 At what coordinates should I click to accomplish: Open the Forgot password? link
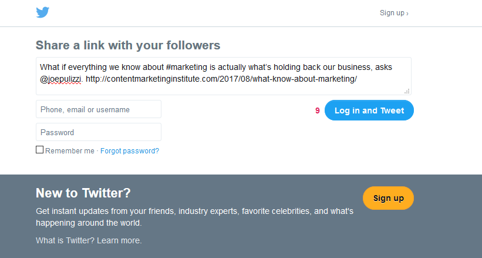(130, 151)
